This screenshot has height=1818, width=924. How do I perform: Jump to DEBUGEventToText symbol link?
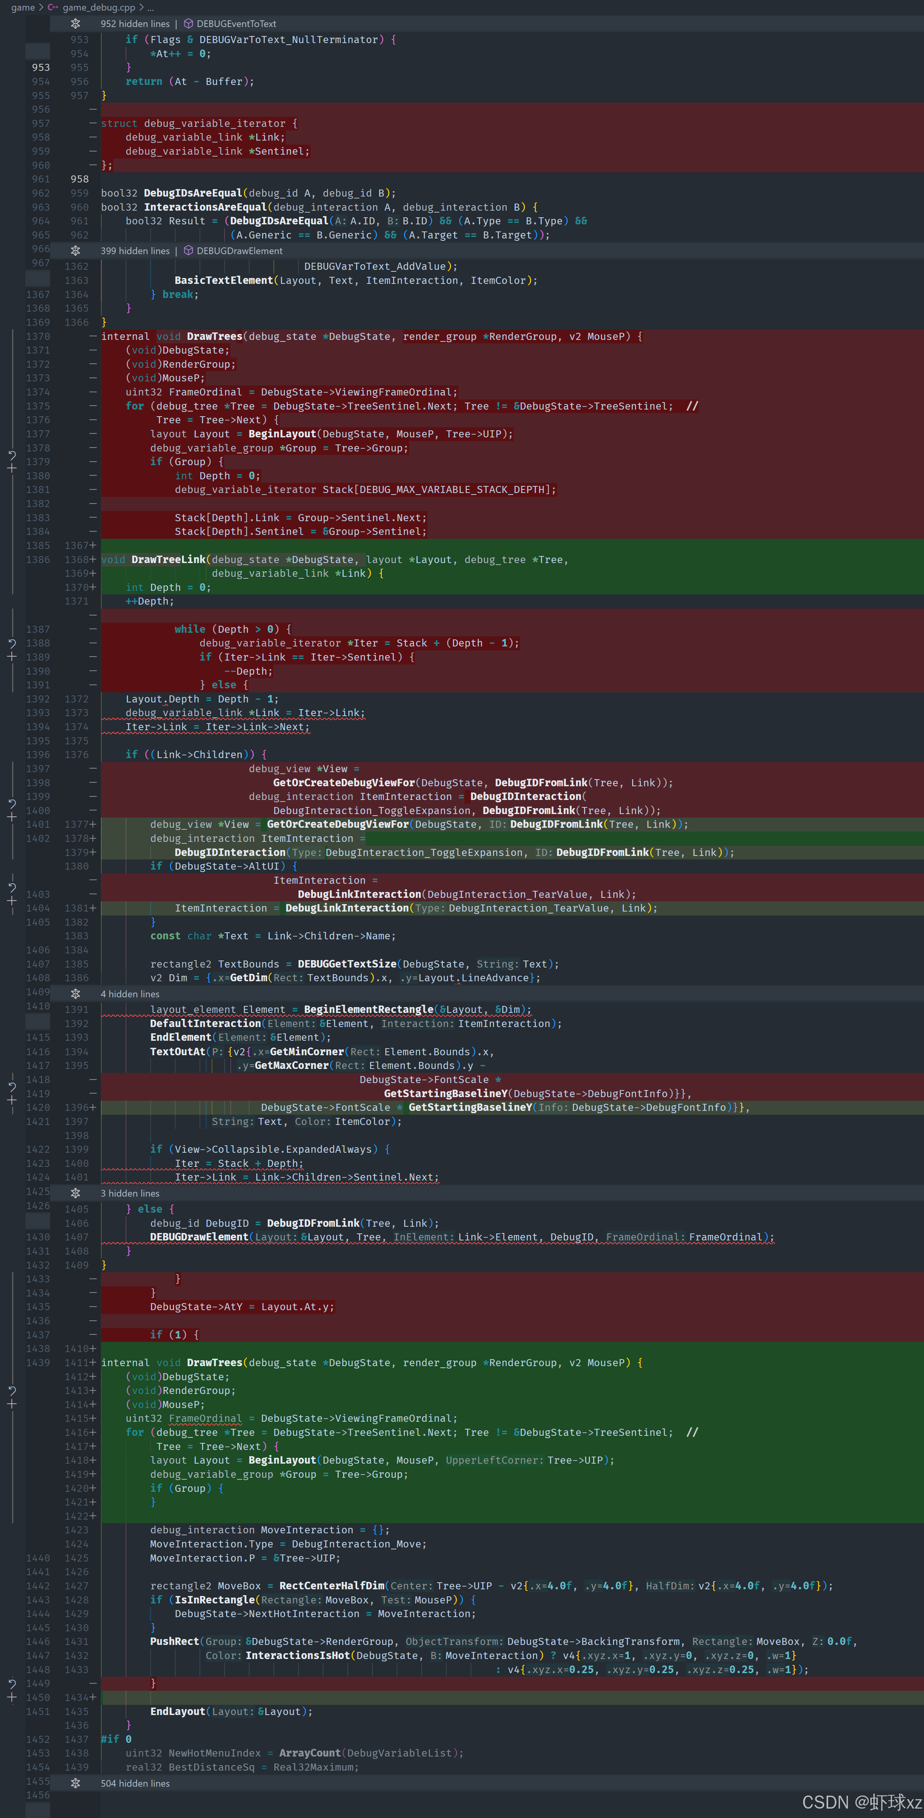(x=235, y=24)
